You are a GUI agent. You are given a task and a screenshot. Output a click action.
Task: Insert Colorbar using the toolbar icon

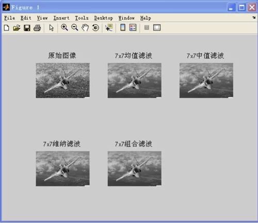[x=123, y=27]
